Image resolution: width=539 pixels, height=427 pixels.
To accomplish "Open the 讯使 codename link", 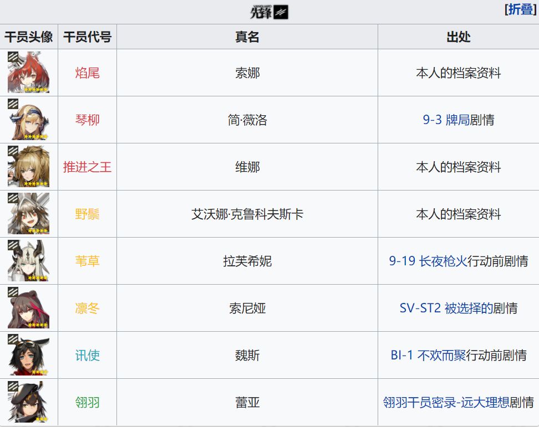I will point(87,355).
